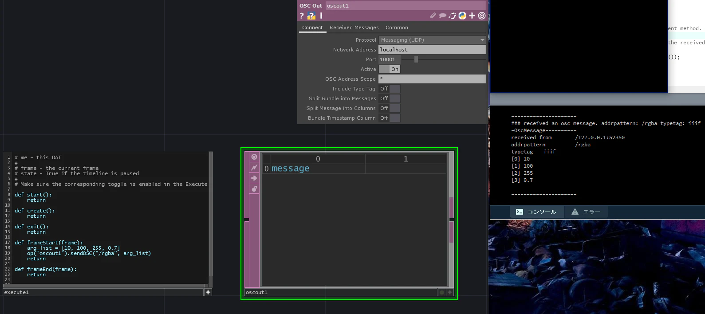Expand the Protocol Messaging (UDP) dropdown
The height and width of the screenshot is (314, 705).
(433, 40)
